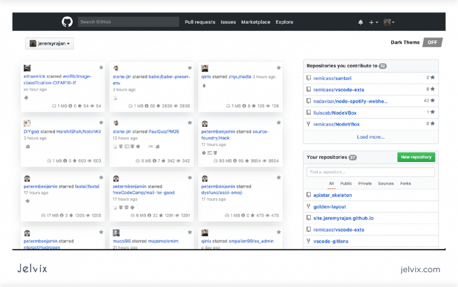Click ethanmick's avatar in first card
Viewport: 458px width, 287px height.
(x=27, y=68)
